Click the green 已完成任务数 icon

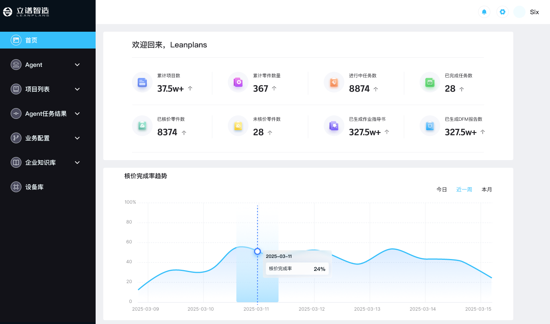[x=430, y=82]
